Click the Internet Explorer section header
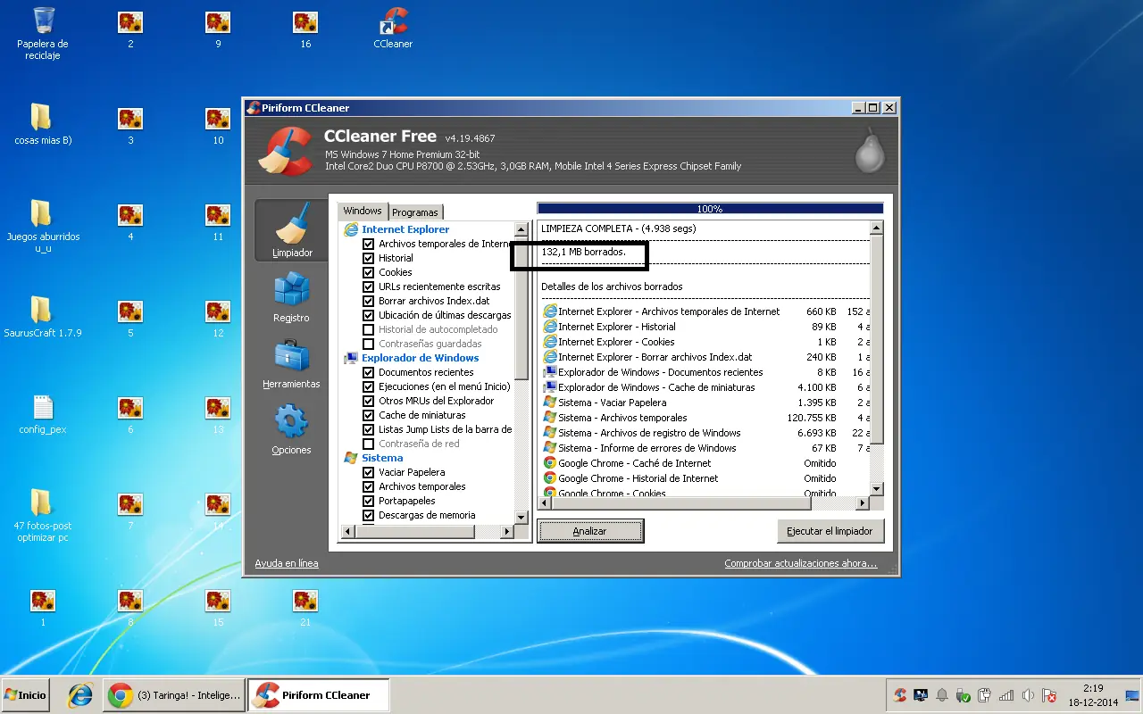The width and height of the screenshot is (1143, 714). (405, 229)
